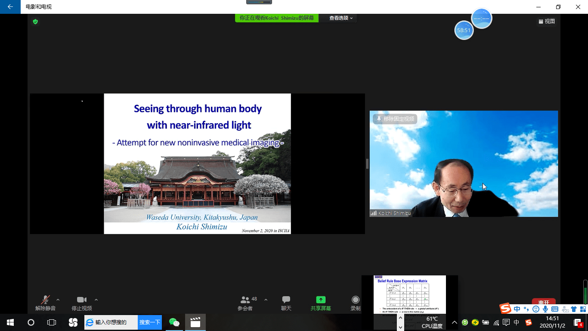Expand the video options arrow beside camera
588x331 pixels.
coord(96,300)
